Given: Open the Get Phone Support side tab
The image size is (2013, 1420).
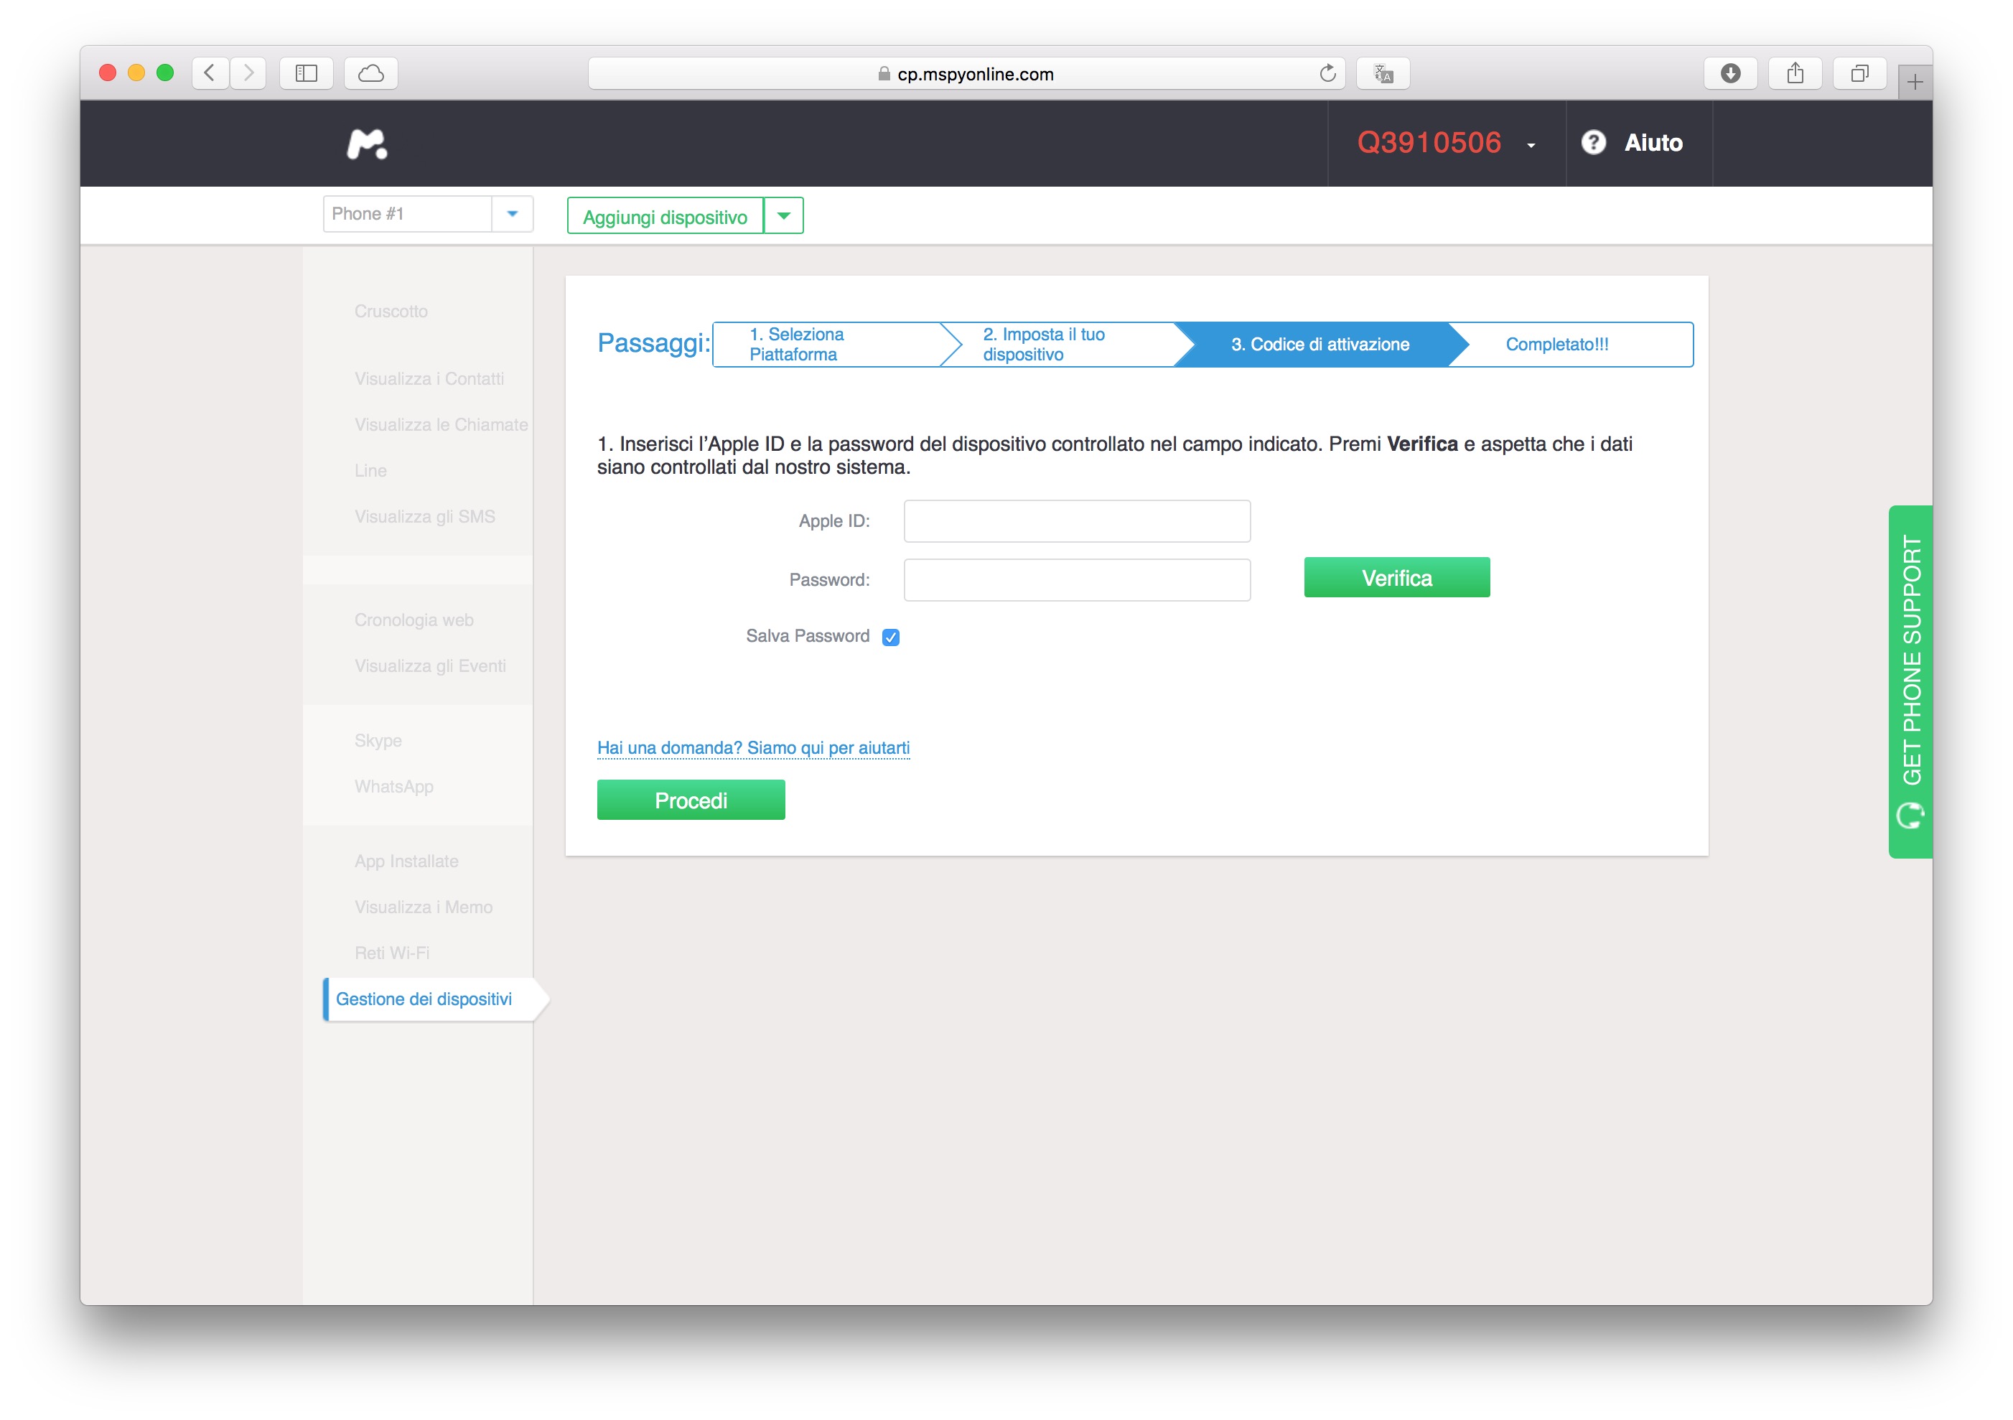Looking at the screenshot, I should click(x=1910, y=682).
